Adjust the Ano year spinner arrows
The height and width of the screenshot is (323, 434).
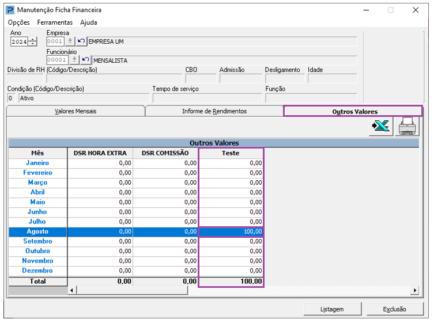pyautogui.click(x=33, y=41)
